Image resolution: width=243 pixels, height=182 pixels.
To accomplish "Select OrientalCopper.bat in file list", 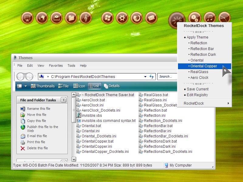I will pyautogui.click(x=95, y=141).
